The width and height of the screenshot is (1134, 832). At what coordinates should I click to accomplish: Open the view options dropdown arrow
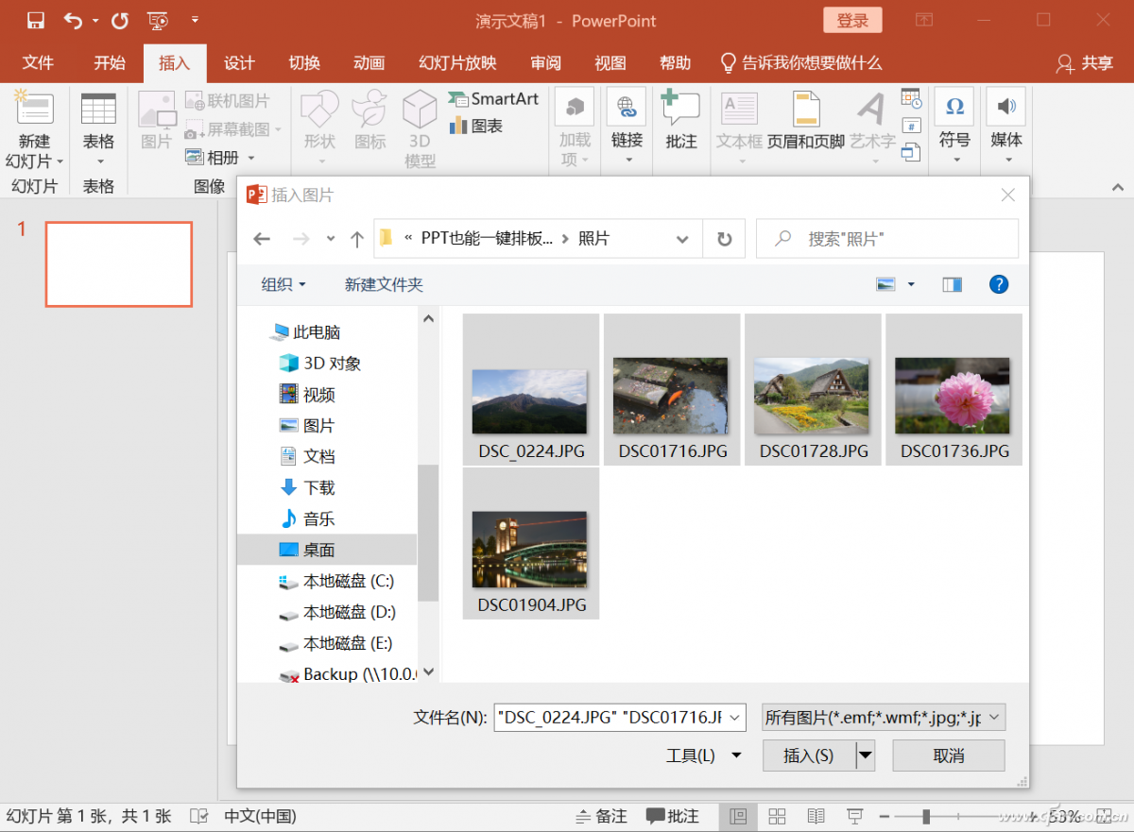click(911, 284)
